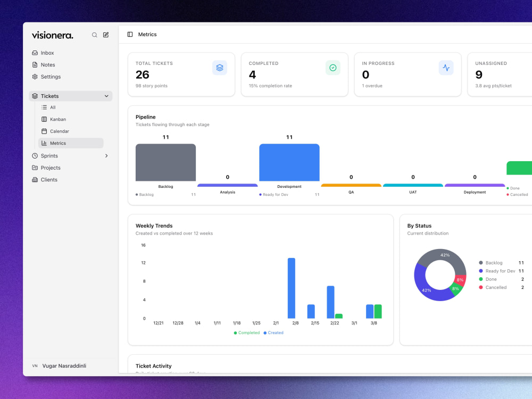This screenshot has width=532, height=399.
Task: Switch to the Calendar view
Action: pyautogui.click(x=71, y=131)
